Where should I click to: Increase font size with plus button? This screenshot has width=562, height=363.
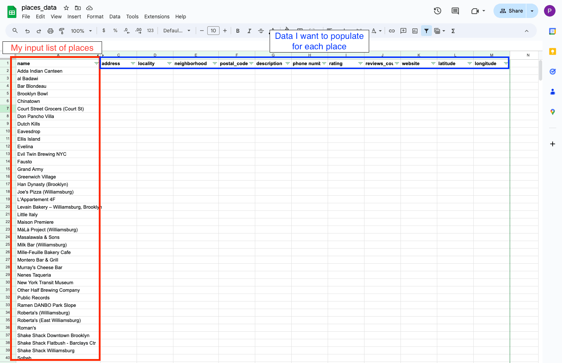click(225, 31)
